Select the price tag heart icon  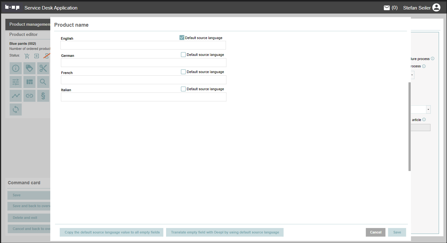29,68
